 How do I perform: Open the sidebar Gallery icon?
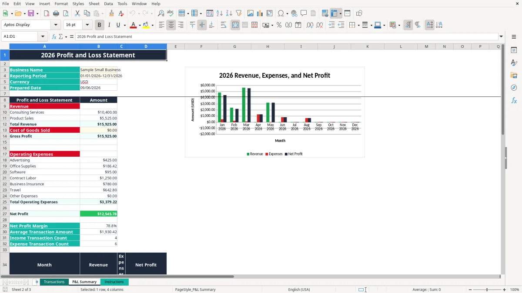514,75
